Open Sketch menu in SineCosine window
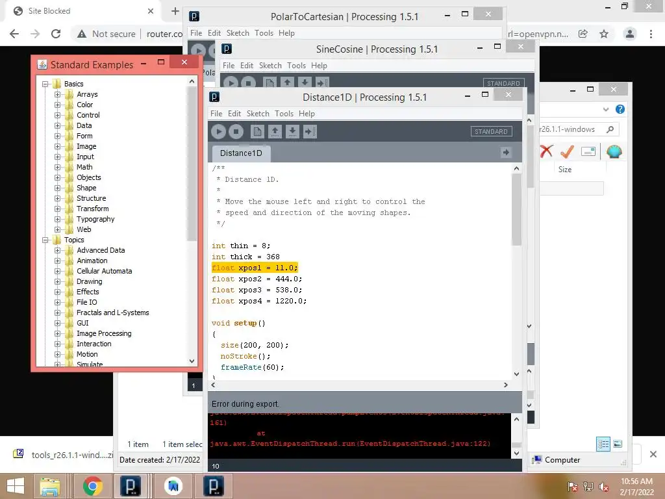The height and width of the screenshot is (499, 665). click(x=270, y=66)
